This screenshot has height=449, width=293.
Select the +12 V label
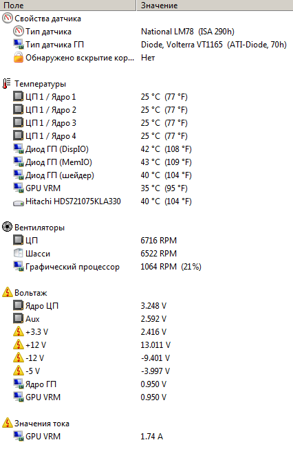click(36, 345)
